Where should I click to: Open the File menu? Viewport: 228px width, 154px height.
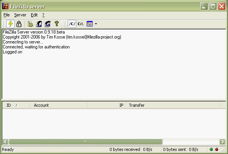6,15
